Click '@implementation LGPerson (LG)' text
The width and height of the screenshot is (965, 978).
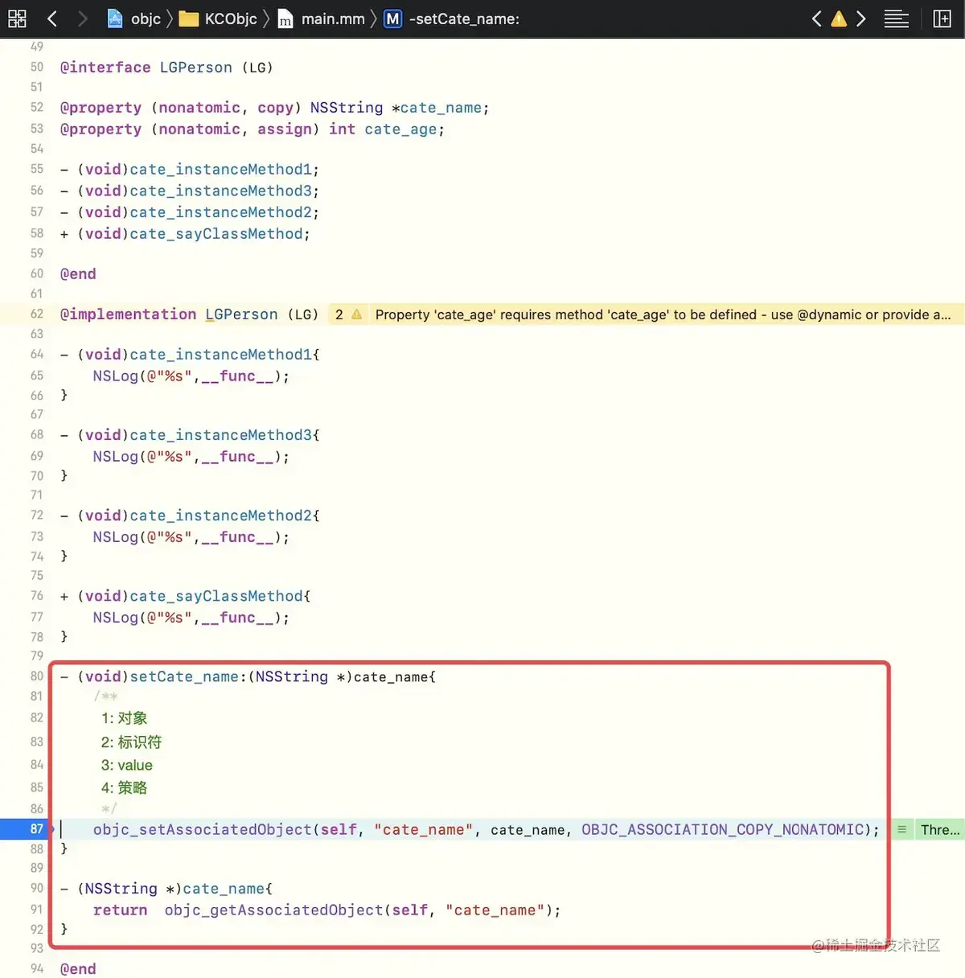(x=189, y=314)
